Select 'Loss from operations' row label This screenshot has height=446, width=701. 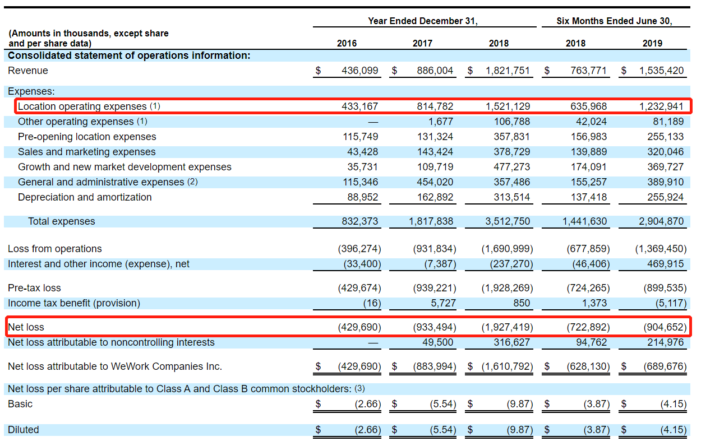point(55,249)
